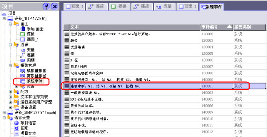
Task: Select row icon for 趋势 event
Action: click(67, 41)
